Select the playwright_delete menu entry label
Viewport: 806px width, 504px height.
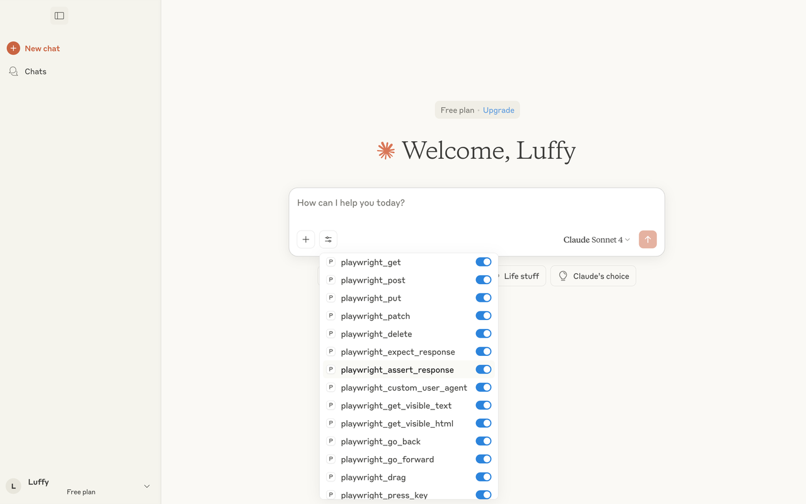point(377,334)
